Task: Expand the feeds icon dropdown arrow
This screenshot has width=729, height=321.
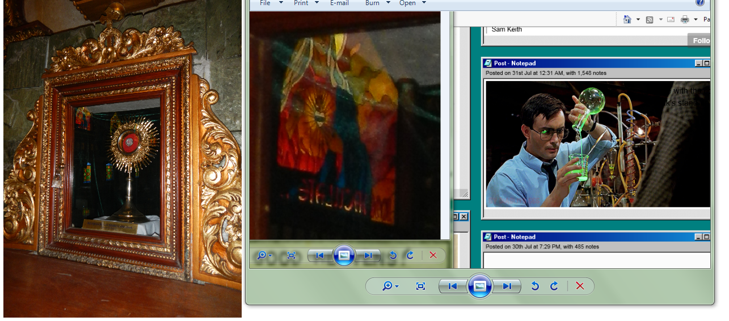Action: coord(660,20)
